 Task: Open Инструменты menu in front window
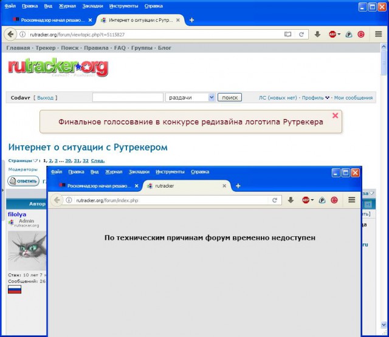tap(170, 172)
